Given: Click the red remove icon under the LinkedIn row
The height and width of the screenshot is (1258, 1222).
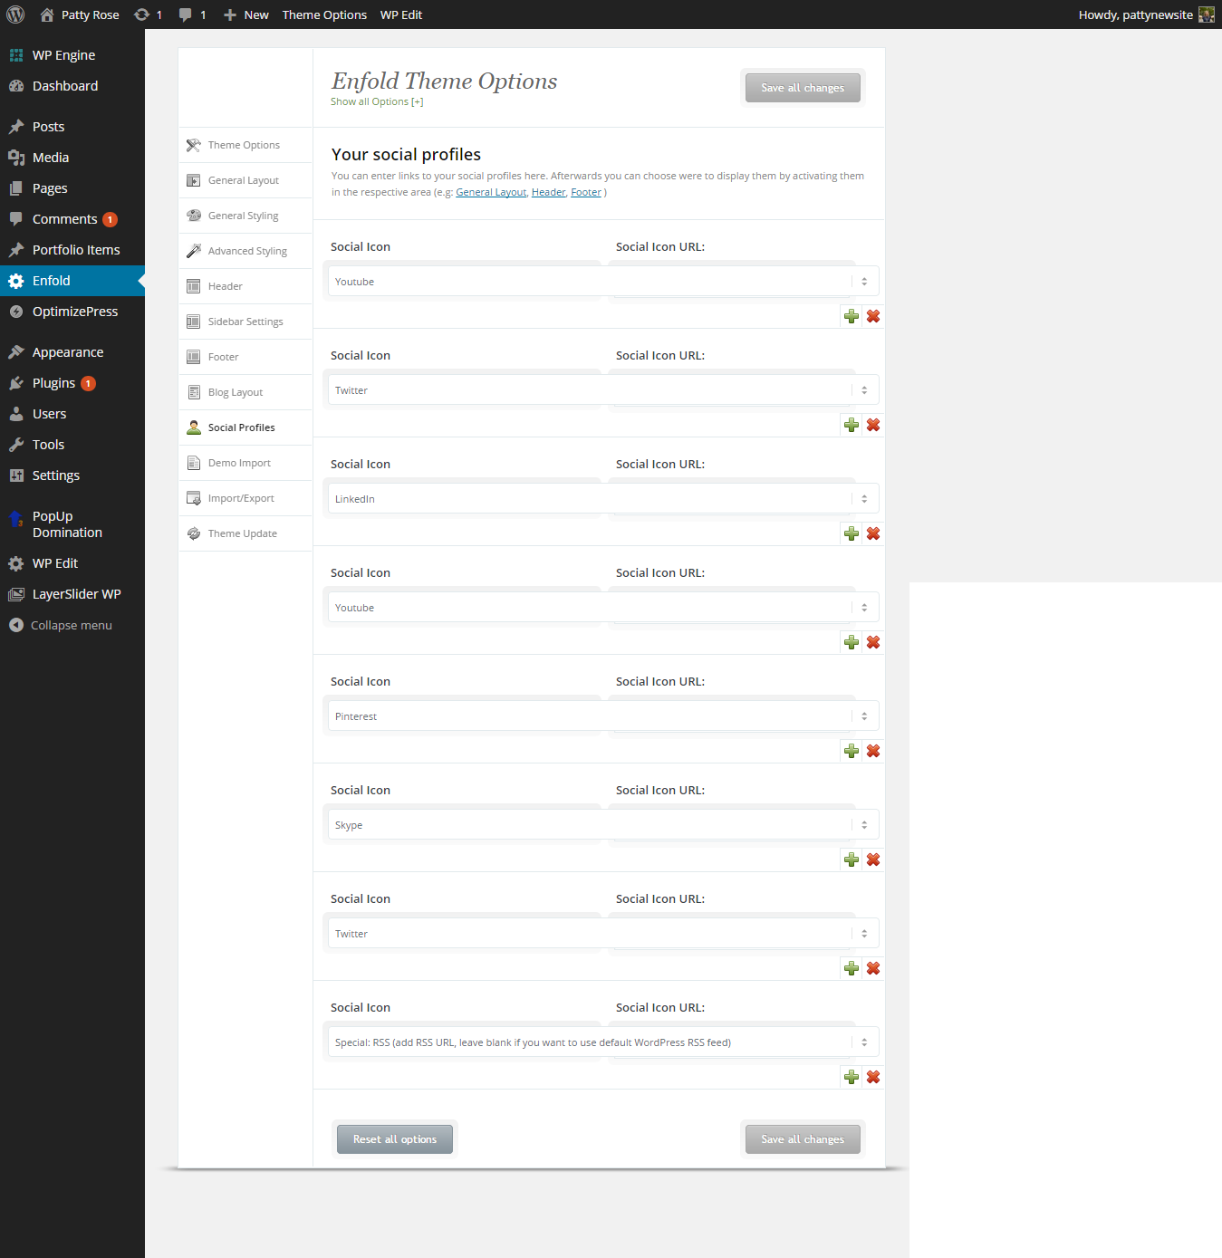Looking at the screenshot, I should click(x=873, y=533).
